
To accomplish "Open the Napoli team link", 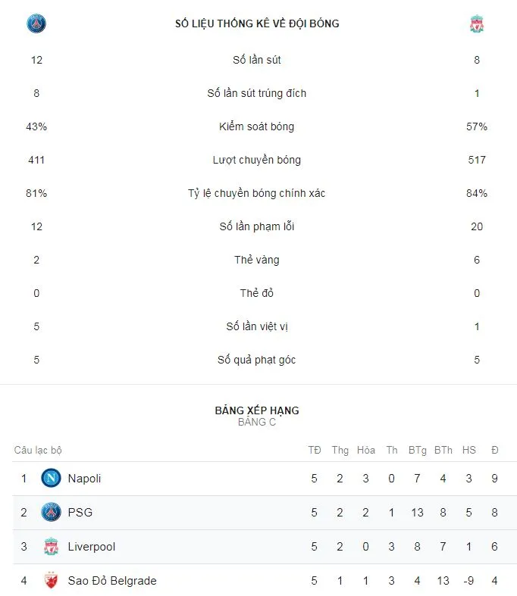I will (84, 479).
